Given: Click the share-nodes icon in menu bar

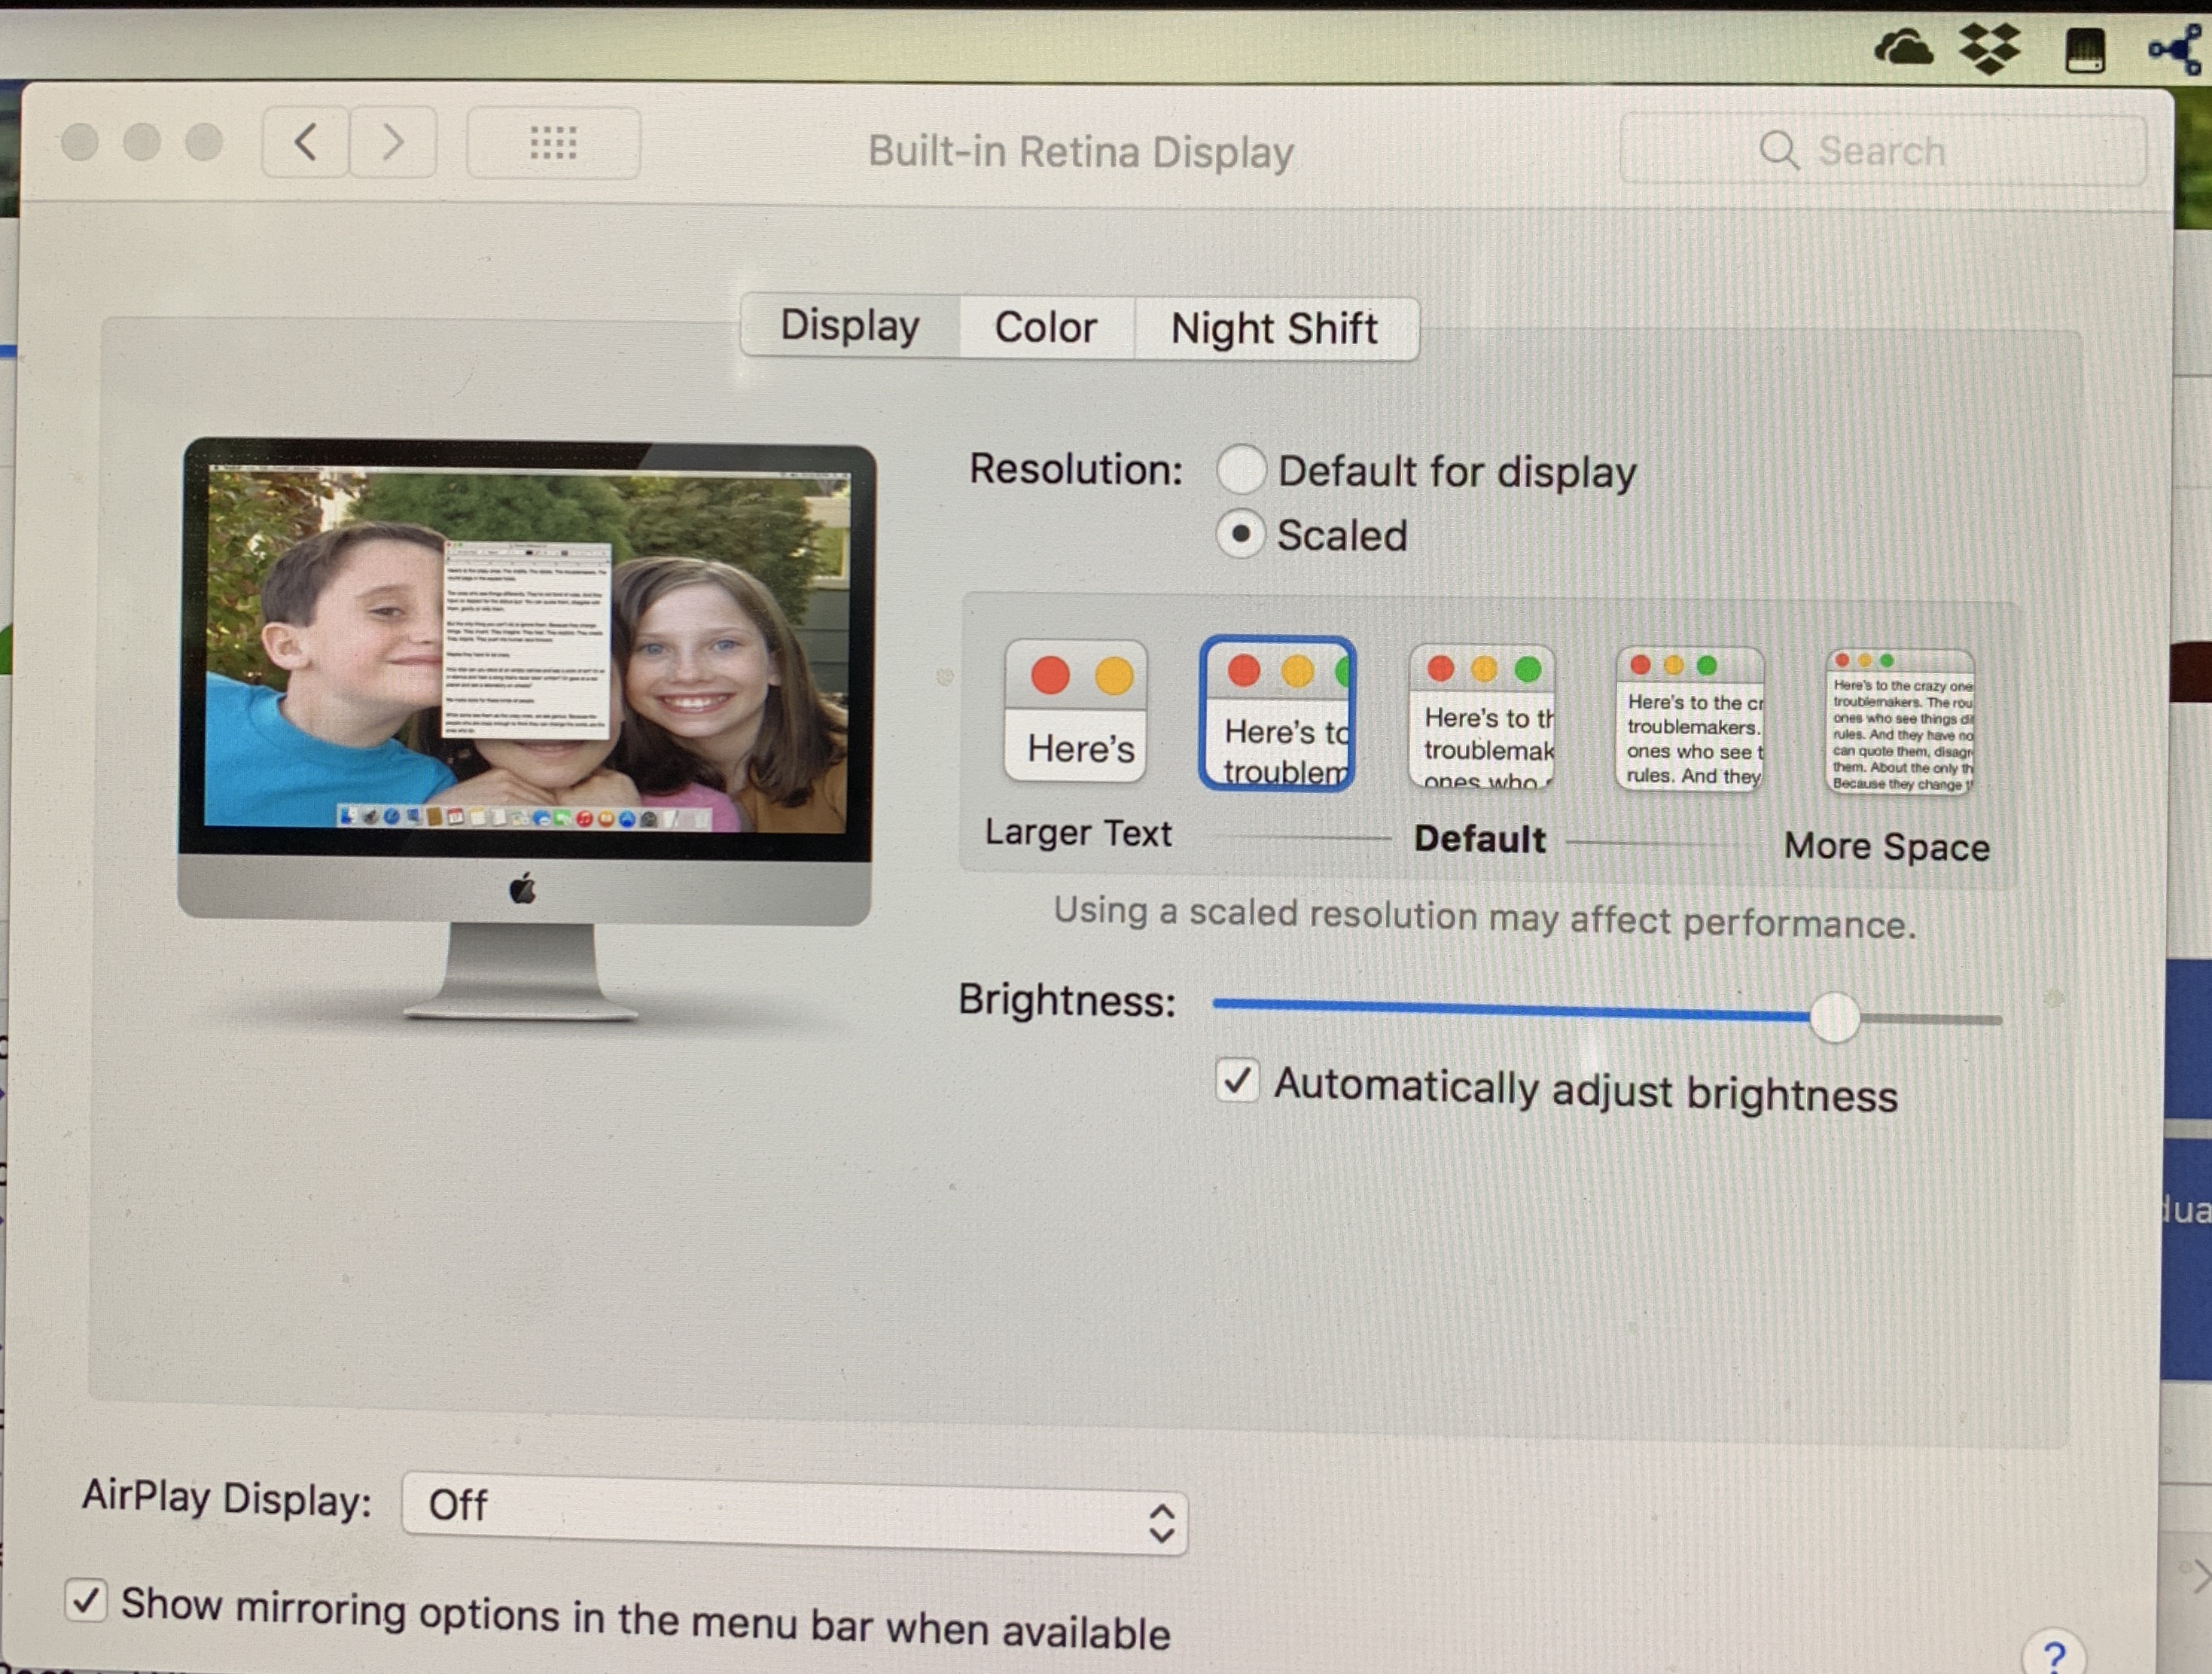Looking at the screenshot, I should 2177,48.
